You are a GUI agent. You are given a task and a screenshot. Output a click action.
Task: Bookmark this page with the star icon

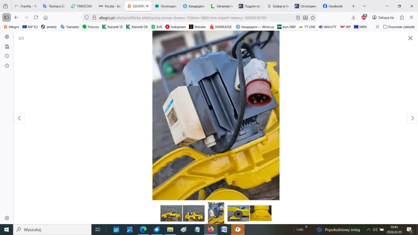(313, 18)
